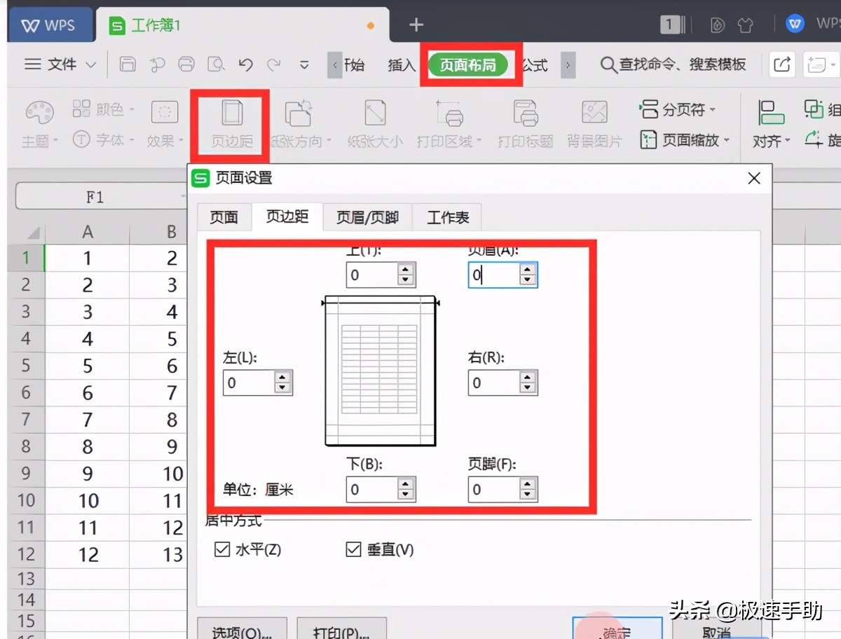Close the 页面设置 dialog with the X
This screenshot has height=639, width=841.
(x=754, y=179)
